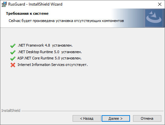
Task: Click the green checkmark beside .NET Desktop Runtime 5.0
Action: coord(13,52)
